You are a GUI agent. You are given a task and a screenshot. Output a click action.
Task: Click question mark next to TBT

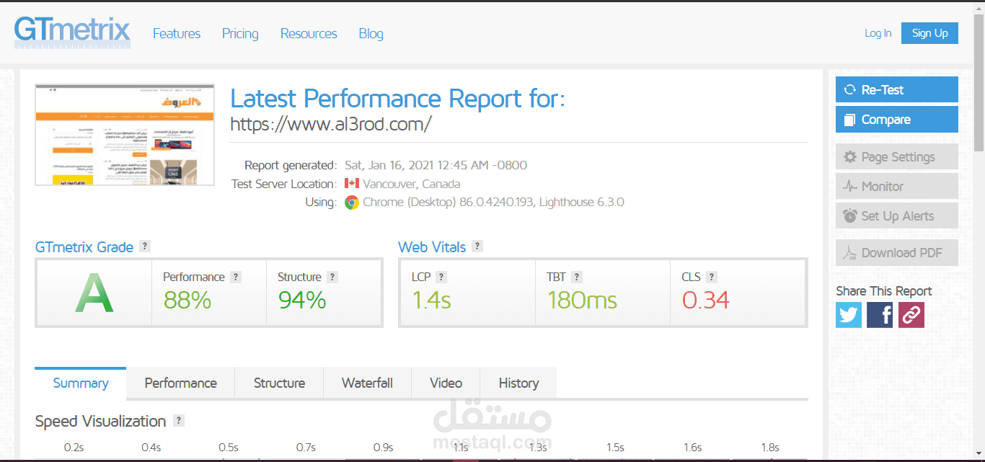click(577, 277)
